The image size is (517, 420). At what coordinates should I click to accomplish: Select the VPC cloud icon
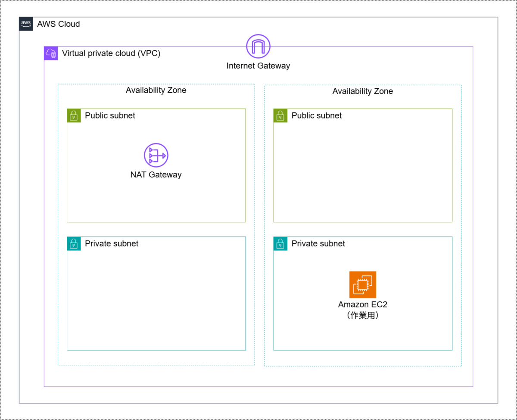click(51, 53)
